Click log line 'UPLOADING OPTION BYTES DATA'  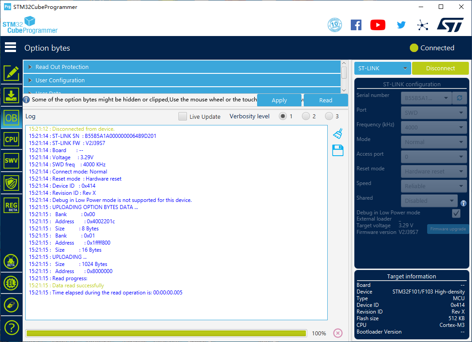coord(83,207)
